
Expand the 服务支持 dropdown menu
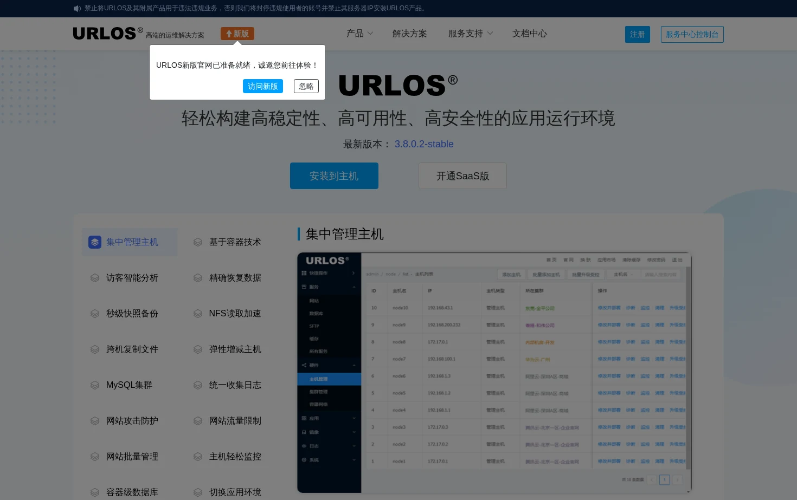(471, 34)
